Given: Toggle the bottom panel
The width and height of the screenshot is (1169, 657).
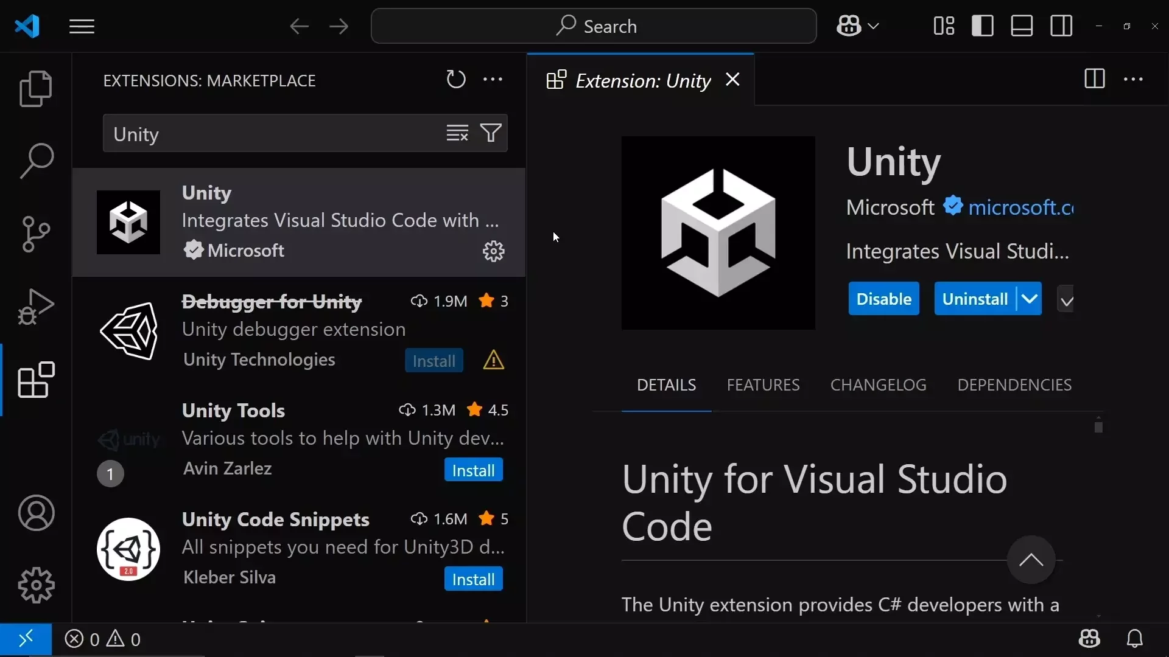Looking at the screenshot, I should coord(1022,26).
